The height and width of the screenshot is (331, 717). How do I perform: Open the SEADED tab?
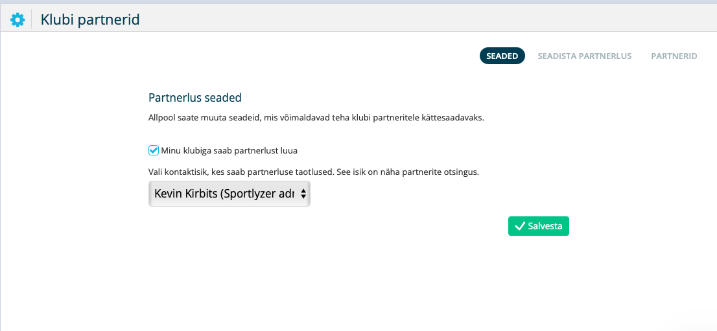point(502,56)
